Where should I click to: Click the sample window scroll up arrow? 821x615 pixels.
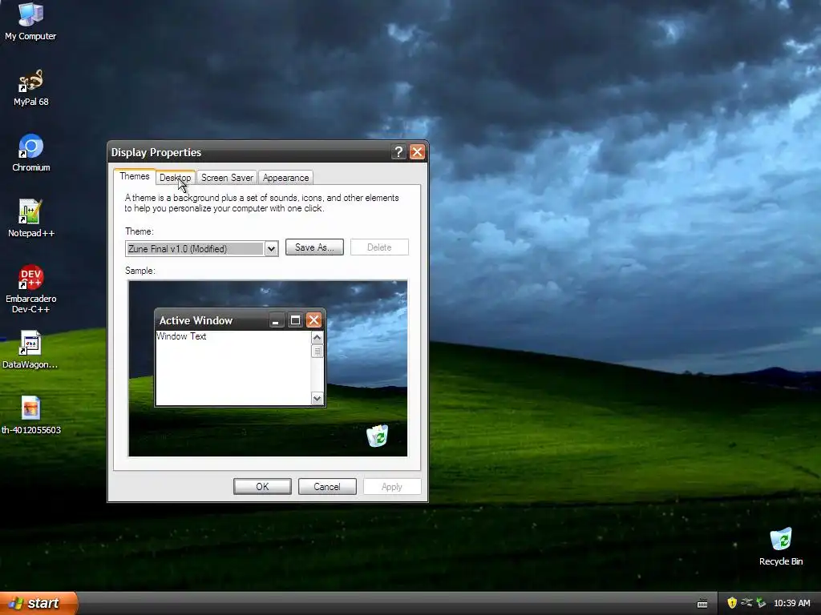click(x=317, y=338)
